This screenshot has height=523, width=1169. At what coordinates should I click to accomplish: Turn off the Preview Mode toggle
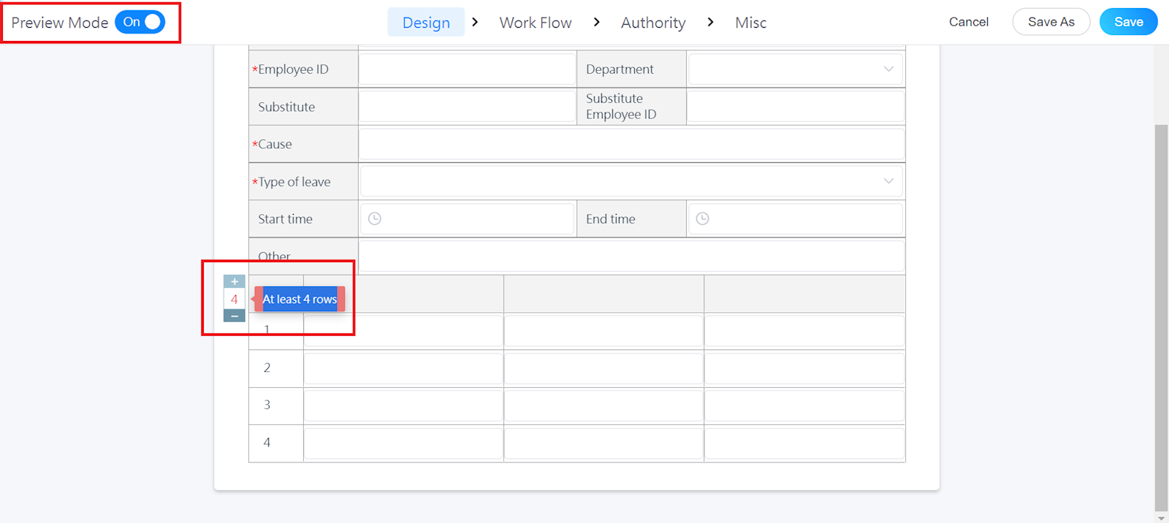point(140,22)
